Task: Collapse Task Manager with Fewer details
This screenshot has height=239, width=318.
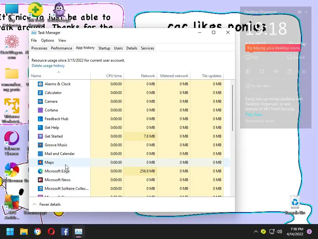Action: coord(47,204)
